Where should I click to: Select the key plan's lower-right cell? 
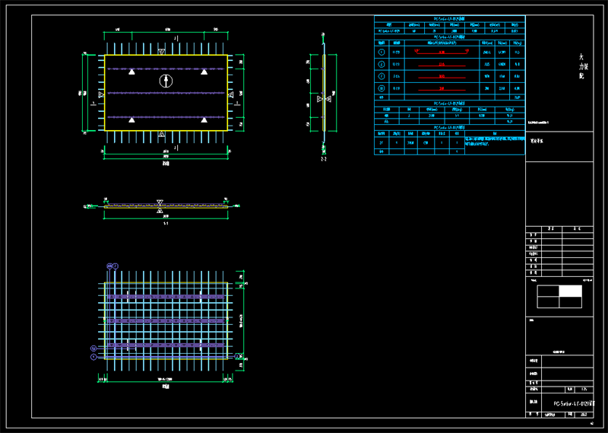pyautogui.click(x=571, y=302)
